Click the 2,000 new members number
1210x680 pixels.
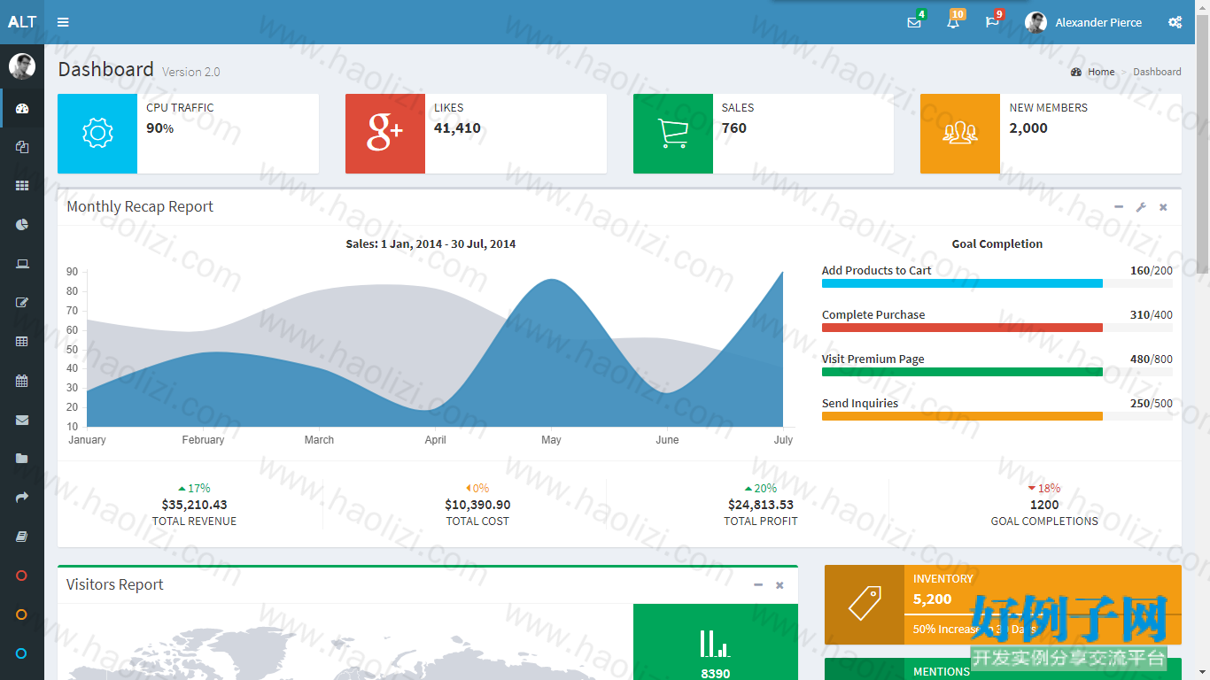[1028, 128]
